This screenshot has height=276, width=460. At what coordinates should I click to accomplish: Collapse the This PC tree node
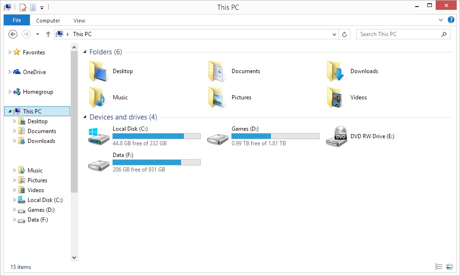[10, 111]
